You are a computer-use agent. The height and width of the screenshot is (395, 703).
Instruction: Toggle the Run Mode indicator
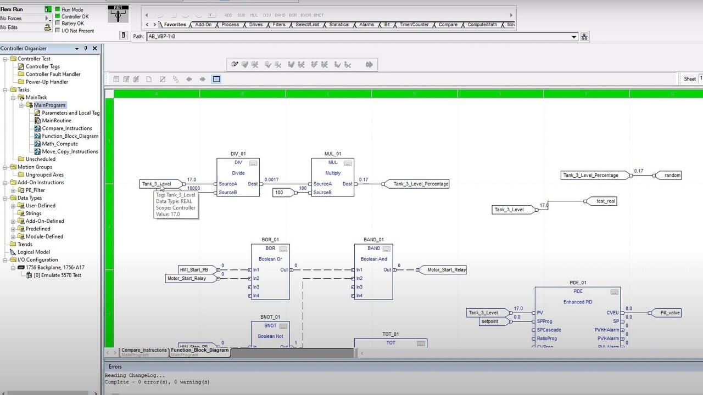pyautogui.click(x=57, y=9)
